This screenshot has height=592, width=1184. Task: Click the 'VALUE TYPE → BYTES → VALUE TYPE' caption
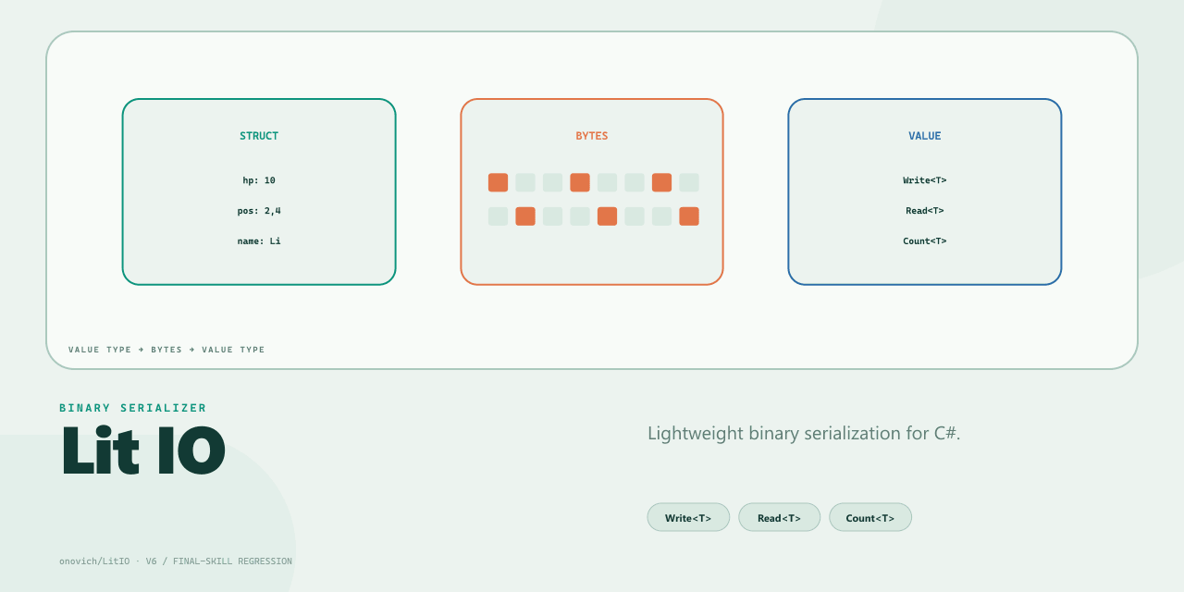(x=166, y=350)
